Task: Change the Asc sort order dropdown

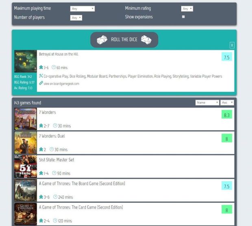Action: pyautogui.click(x=227, y=103)
